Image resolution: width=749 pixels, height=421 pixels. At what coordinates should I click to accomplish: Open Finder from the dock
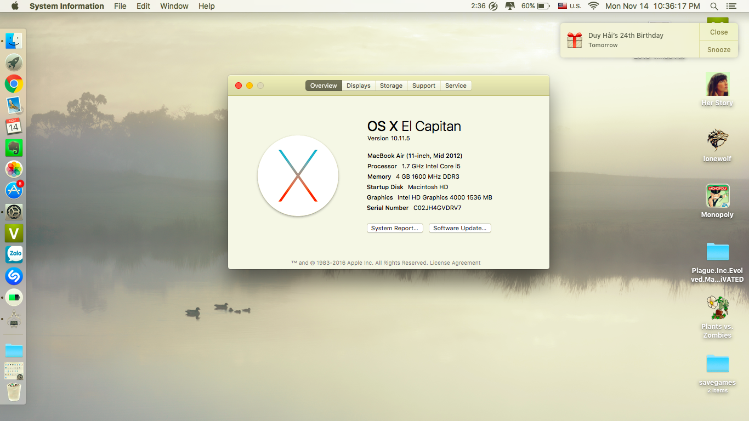click(14, 41)
